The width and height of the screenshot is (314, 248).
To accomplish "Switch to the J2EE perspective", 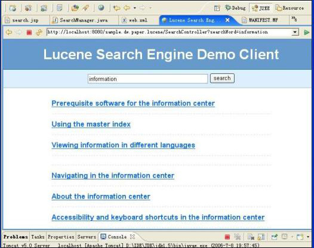I will point(261,8).
